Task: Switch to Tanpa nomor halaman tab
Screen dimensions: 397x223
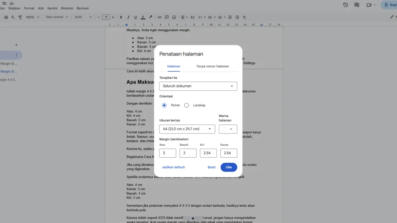Action: click(213, 67)
